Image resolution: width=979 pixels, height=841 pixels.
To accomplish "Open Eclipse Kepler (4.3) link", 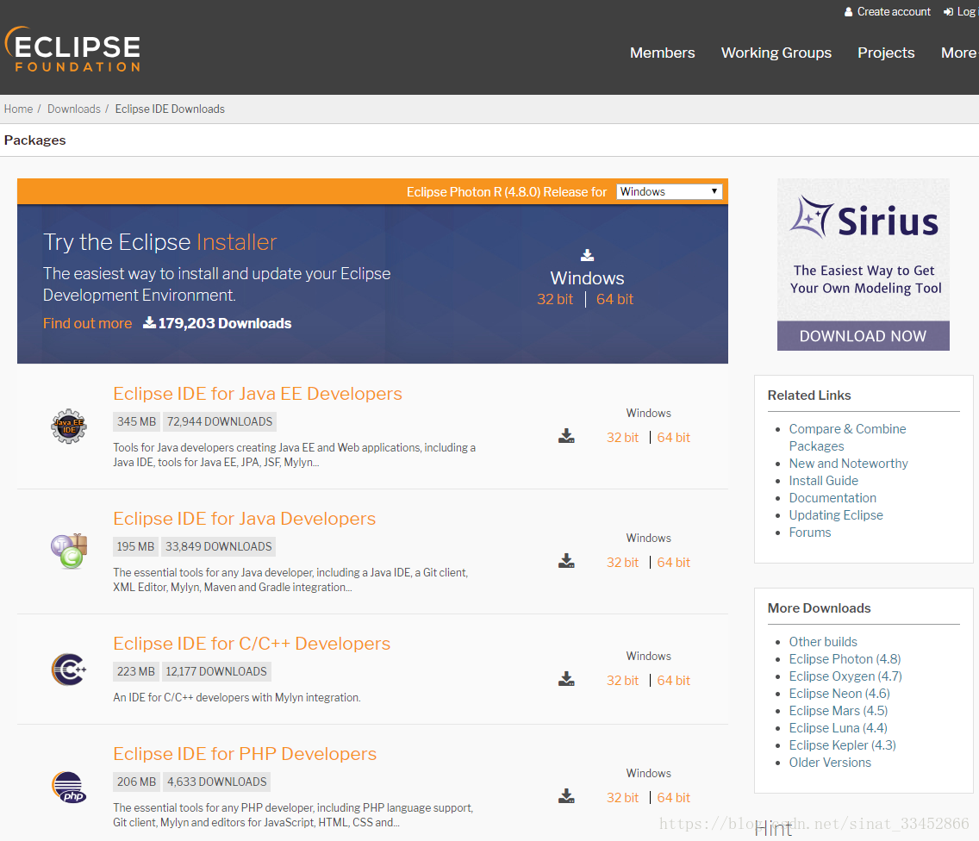I will pos(842,745).
